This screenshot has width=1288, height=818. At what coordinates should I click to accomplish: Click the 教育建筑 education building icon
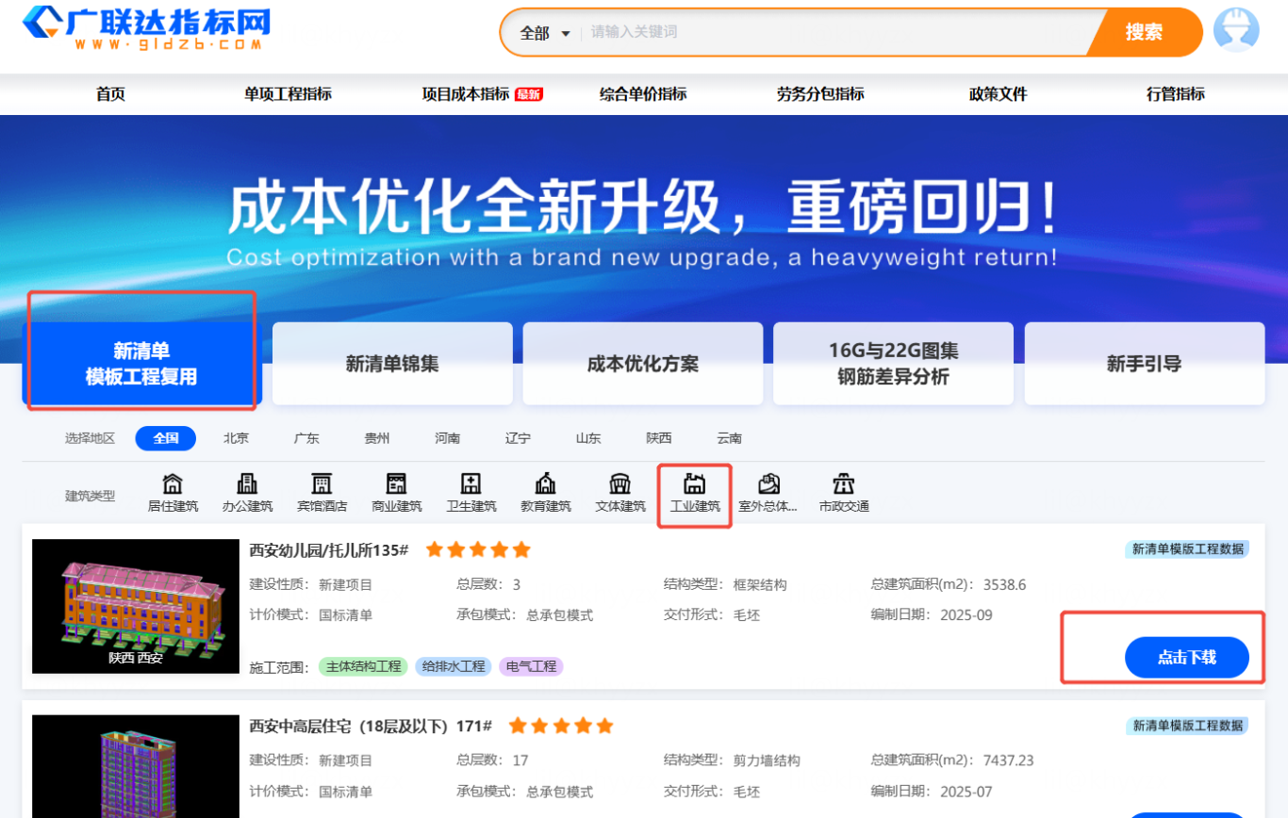(x=545, y=492)
